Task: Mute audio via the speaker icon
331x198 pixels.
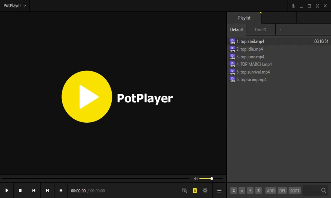Action: [196, 179]
